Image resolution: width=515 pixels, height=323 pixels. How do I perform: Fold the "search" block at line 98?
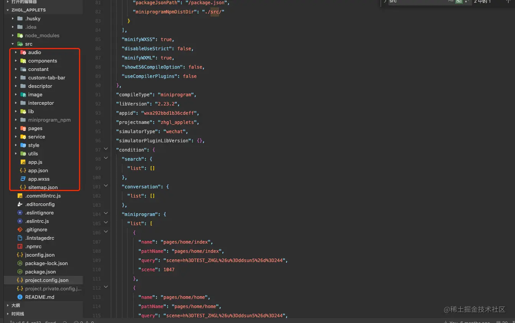tap(106, 158)
